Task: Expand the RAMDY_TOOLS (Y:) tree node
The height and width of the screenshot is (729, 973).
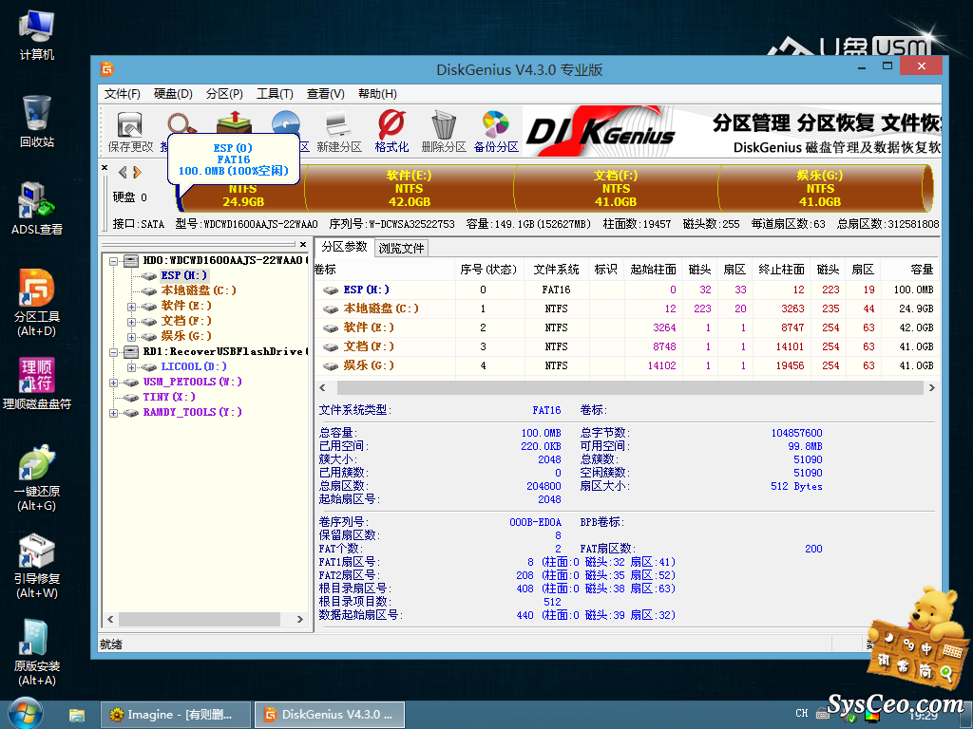Action: point(114,413)
